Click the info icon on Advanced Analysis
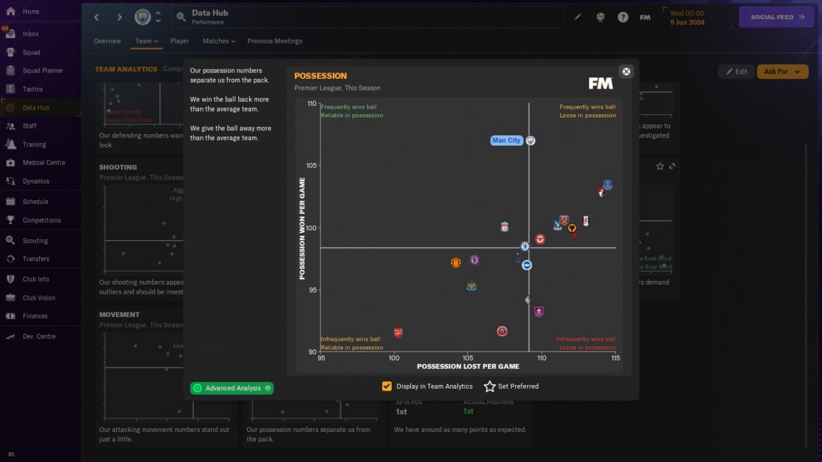This screenshot has width=822, height=462. (x=268, y=388)
